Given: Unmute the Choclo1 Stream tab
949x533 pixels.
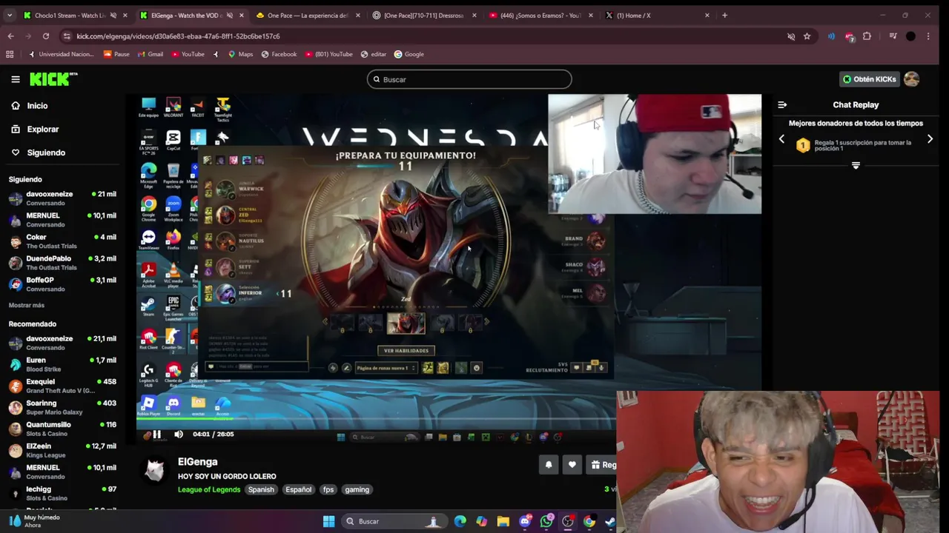Looking at the screenshot, I should coord(113,15).
